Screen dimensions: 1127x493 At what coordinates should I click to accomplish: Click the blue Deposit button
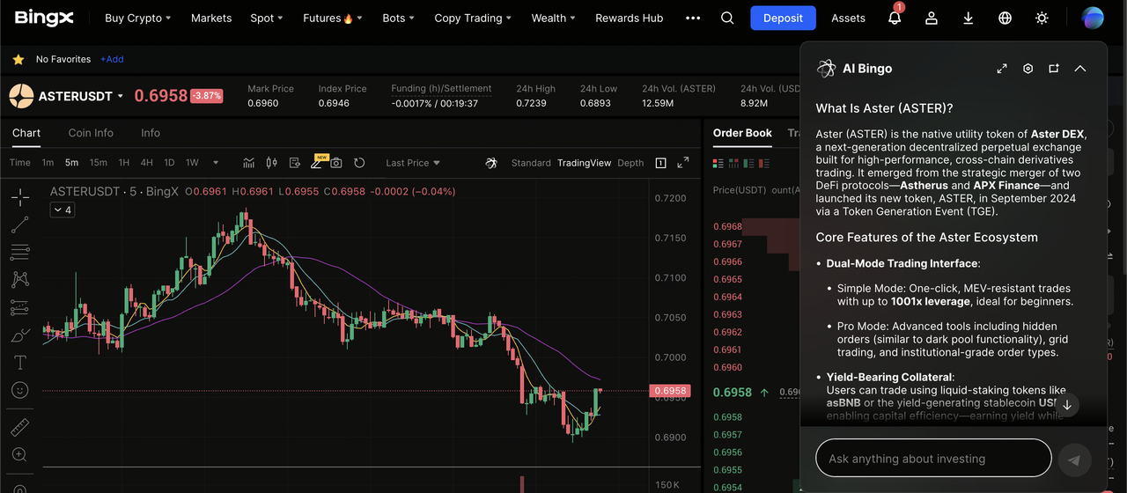(x=783, y=18)
